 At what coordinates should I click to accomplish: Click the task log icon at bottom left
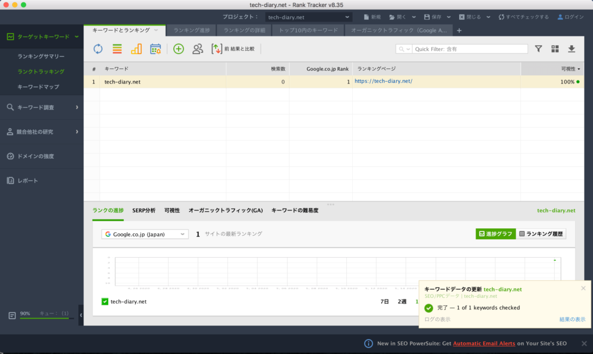tap(12, 315)
